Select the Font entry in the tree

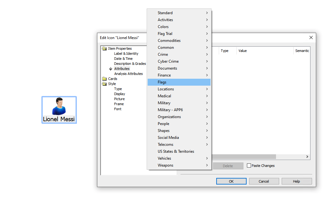[x=118, y=109]
